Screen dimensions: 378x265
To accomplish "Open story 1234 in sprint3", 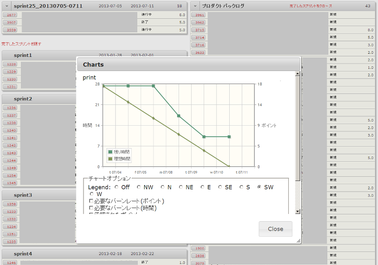I will coord(11,227).
